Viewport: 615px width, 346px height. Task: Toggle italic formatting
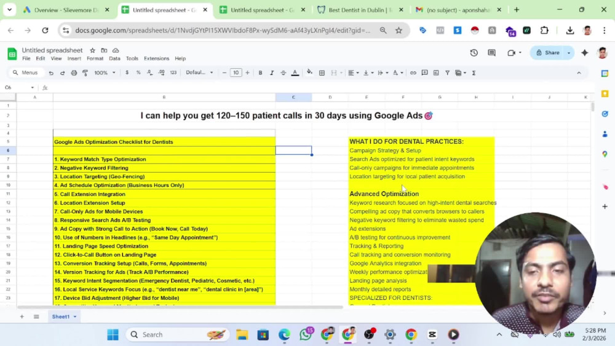(x=271, y=73)
